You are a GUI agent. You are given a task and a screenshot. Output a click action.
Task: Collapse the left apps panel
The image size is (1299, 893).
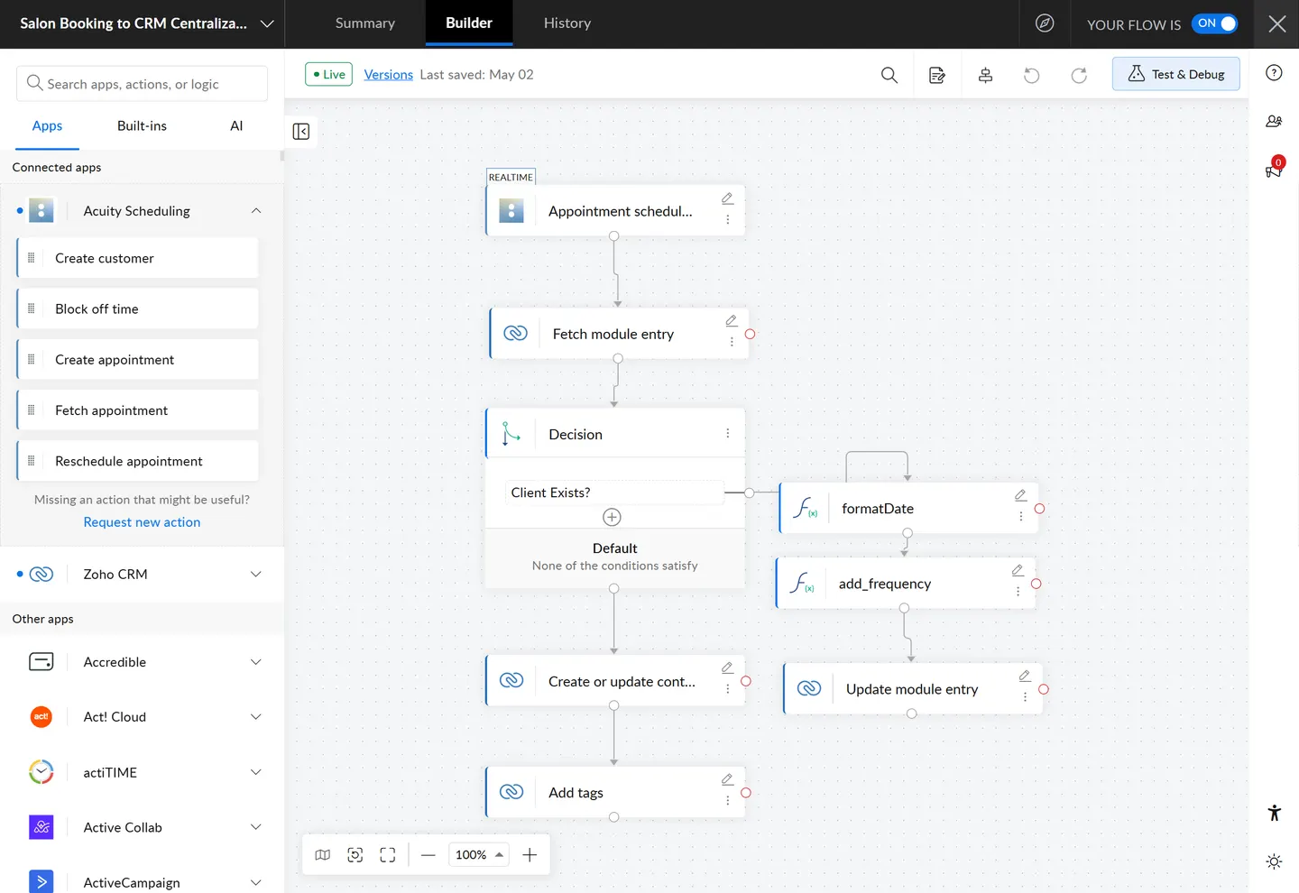[301, 132]
